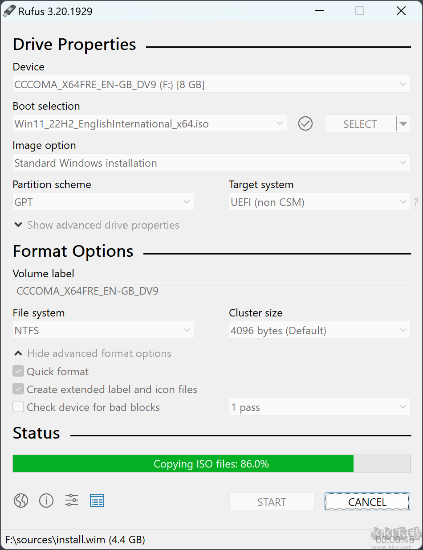Viewport: 423px width, 550px height.
Task: Open the Partition scheme GPT dropdown
Action: coord(103,202)
